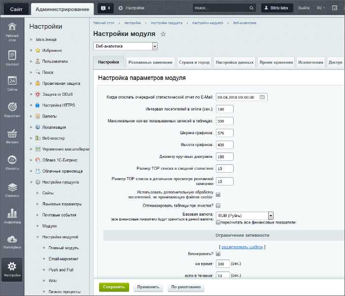Click the top toolbar Настройки gear item
Screen dimensions: 345x296
pyautogui.click(x=132, y=8)
